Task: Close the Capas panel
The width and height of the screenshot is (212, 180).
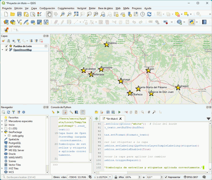Action: [47, 36]
